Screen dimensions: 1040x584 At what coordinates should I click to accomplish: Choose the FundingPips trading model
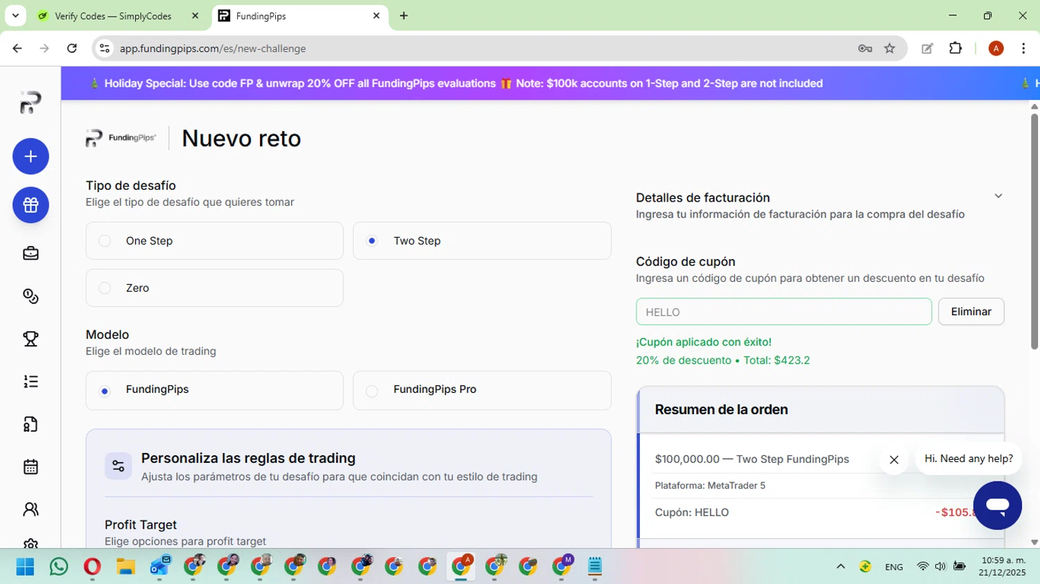[214, 391]
